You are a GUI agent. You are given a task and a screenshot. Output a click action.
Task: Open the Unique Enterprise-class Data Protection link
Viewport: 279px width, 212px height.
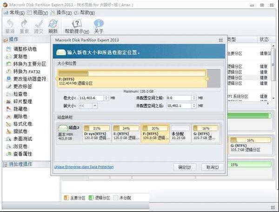click(84, 167)
